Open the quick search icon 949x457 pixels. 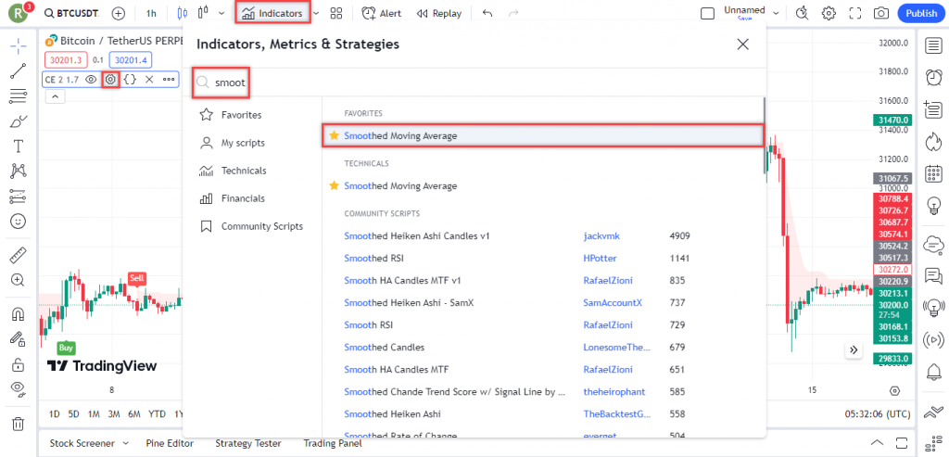pos(803,13)
